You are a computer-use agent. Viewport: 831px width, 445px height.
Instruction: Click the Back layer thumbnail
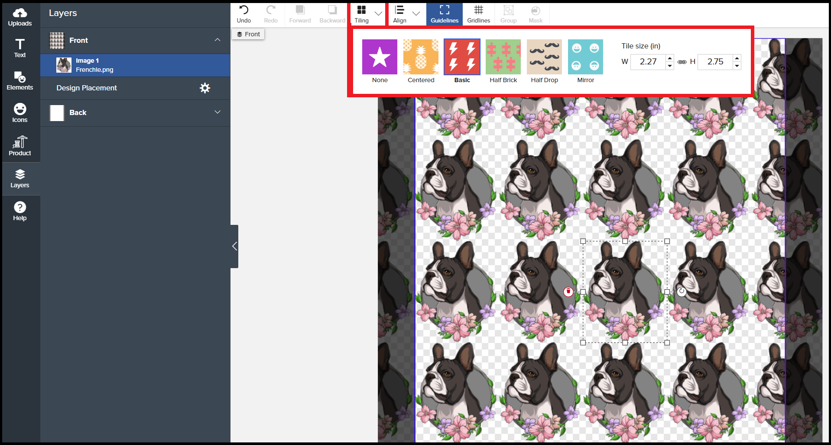(57, 113)
